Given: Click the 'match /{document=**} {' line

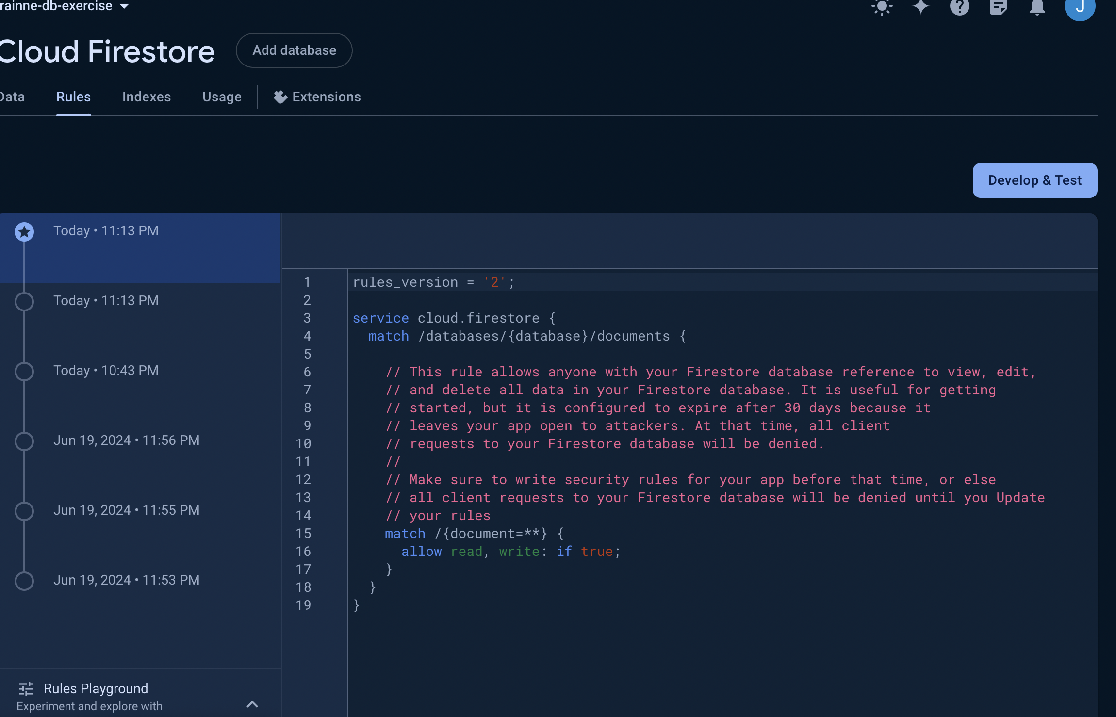Looking at the screenshot, I should (474, 534).
